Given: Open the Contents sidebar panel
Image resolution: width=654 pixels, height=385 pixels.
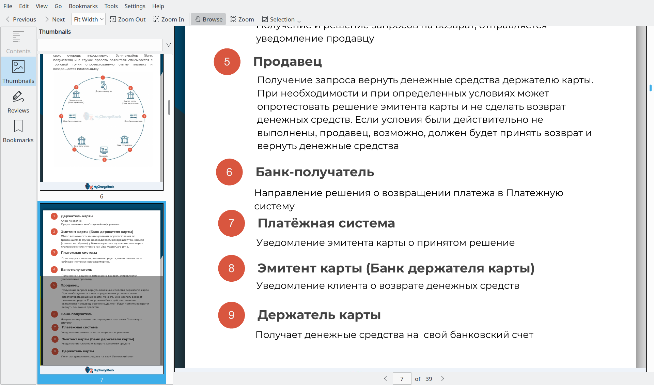Looking at the screenshot, I should pos(18,42).
